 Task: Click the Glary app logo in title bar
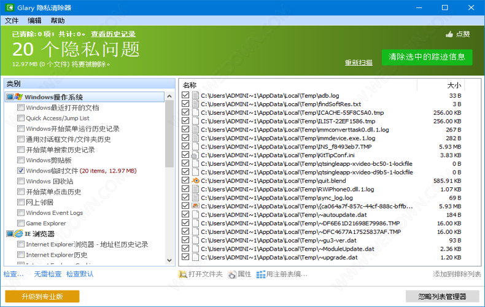click(x=10, y=7)
